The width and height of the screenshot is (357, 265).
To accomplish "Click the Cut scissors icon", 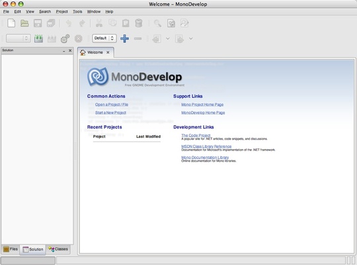I will click(99, 23).
